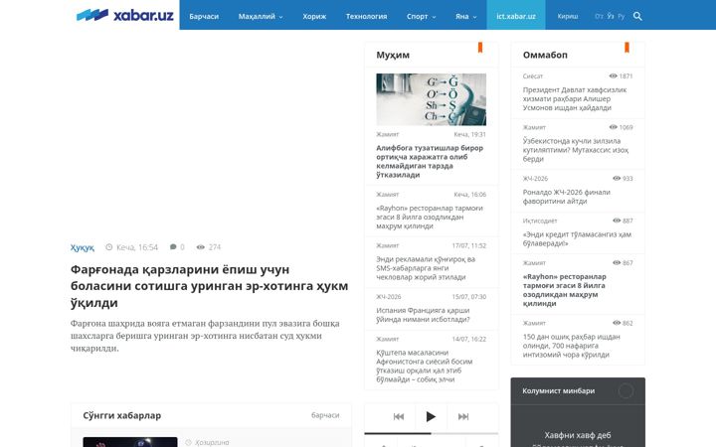716x447 pixels.
Task: Open SMS-хабарларга янги чекловлар article
Action: pos(426,268)
